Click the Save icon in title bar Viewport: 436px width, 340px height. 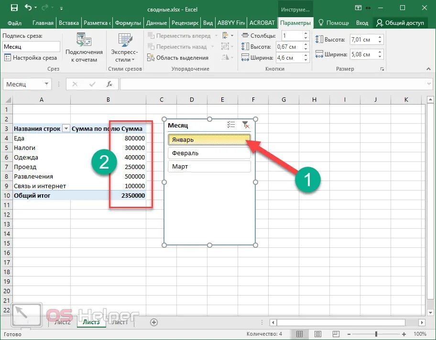tap(14, 8)
